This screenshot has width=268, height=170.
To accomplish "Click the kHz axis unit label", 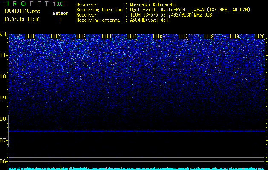I will [4, 34].
